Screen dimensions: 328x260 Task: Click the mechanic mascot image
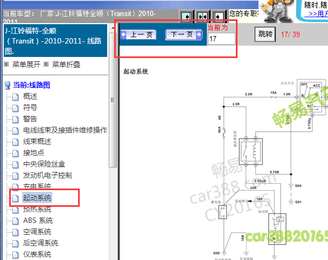tap(276, 11)
